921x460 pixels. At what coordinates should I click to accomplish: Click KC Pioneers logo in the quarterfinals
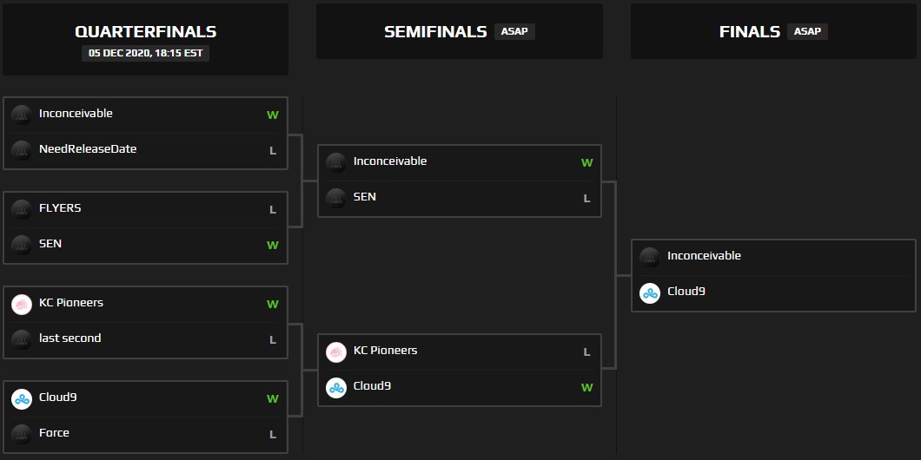(x=22, y=305)
